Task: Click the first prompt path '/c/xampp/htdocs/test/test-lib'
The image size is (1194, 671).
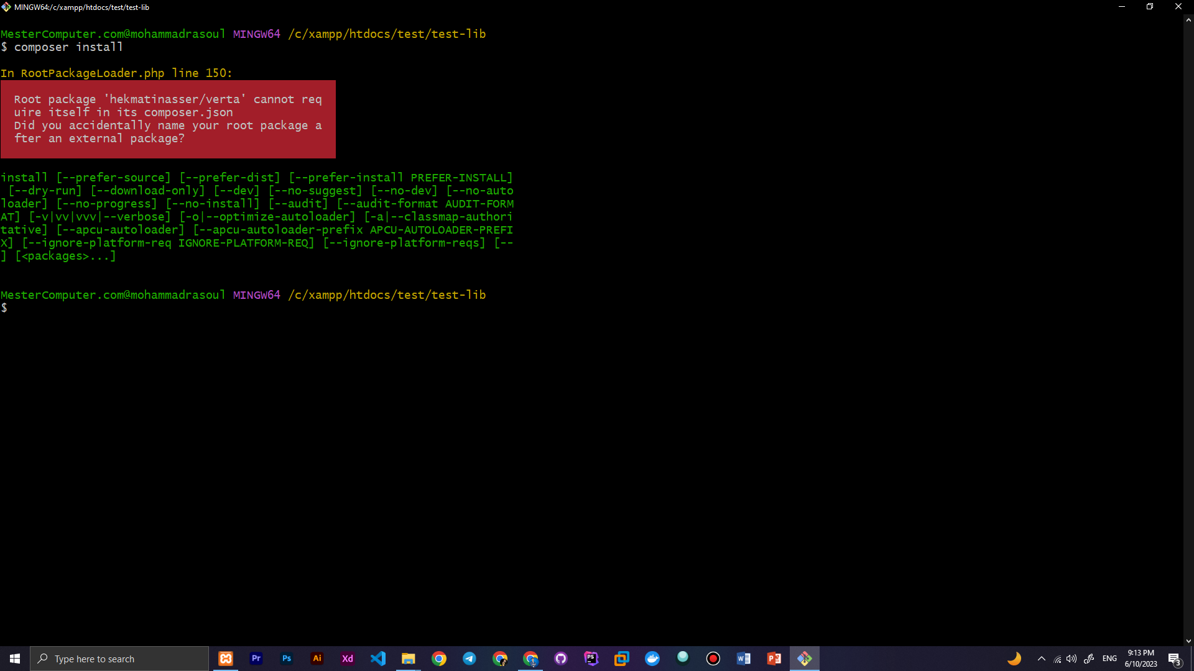Action: tap(387, 34)
